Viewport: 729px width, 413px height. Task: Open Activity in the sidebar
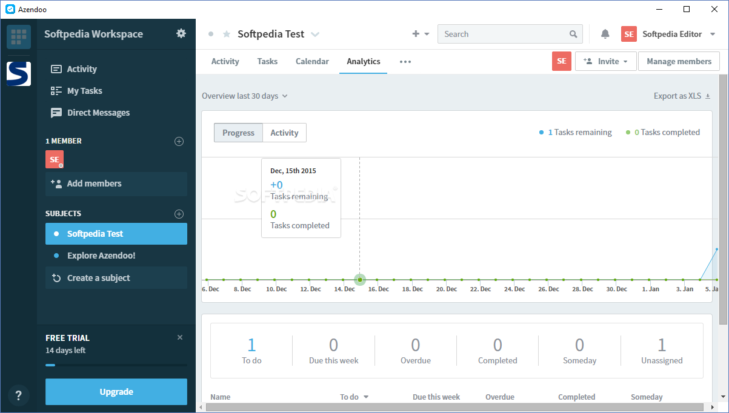(82, 69)
